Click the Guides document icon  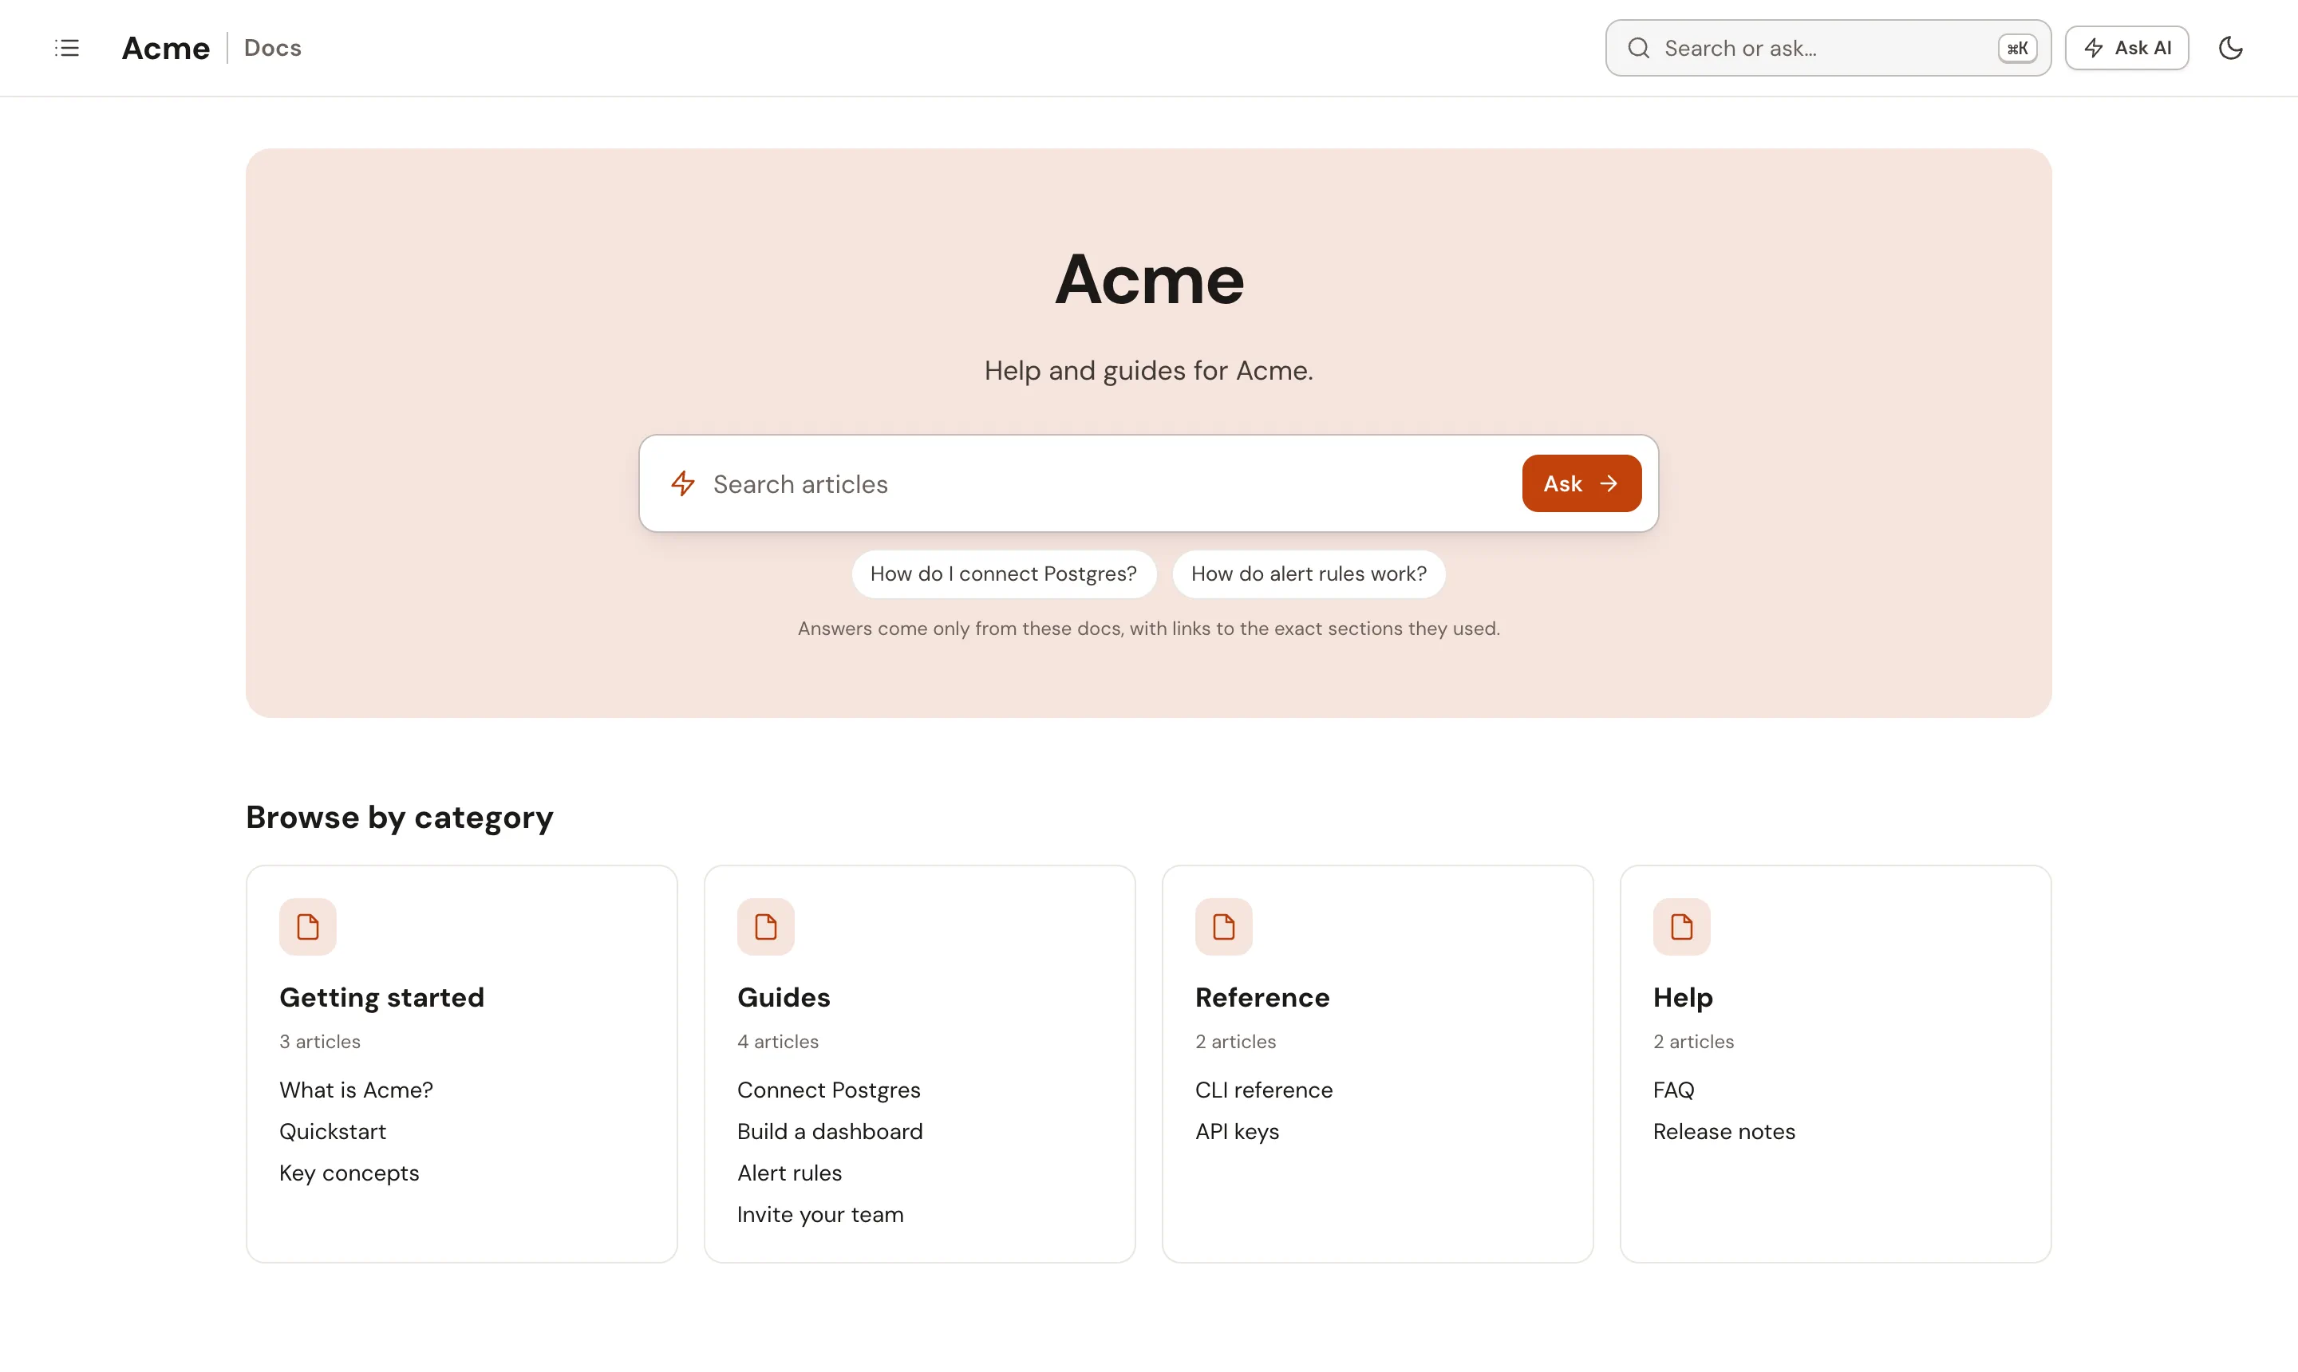(766, 926)
